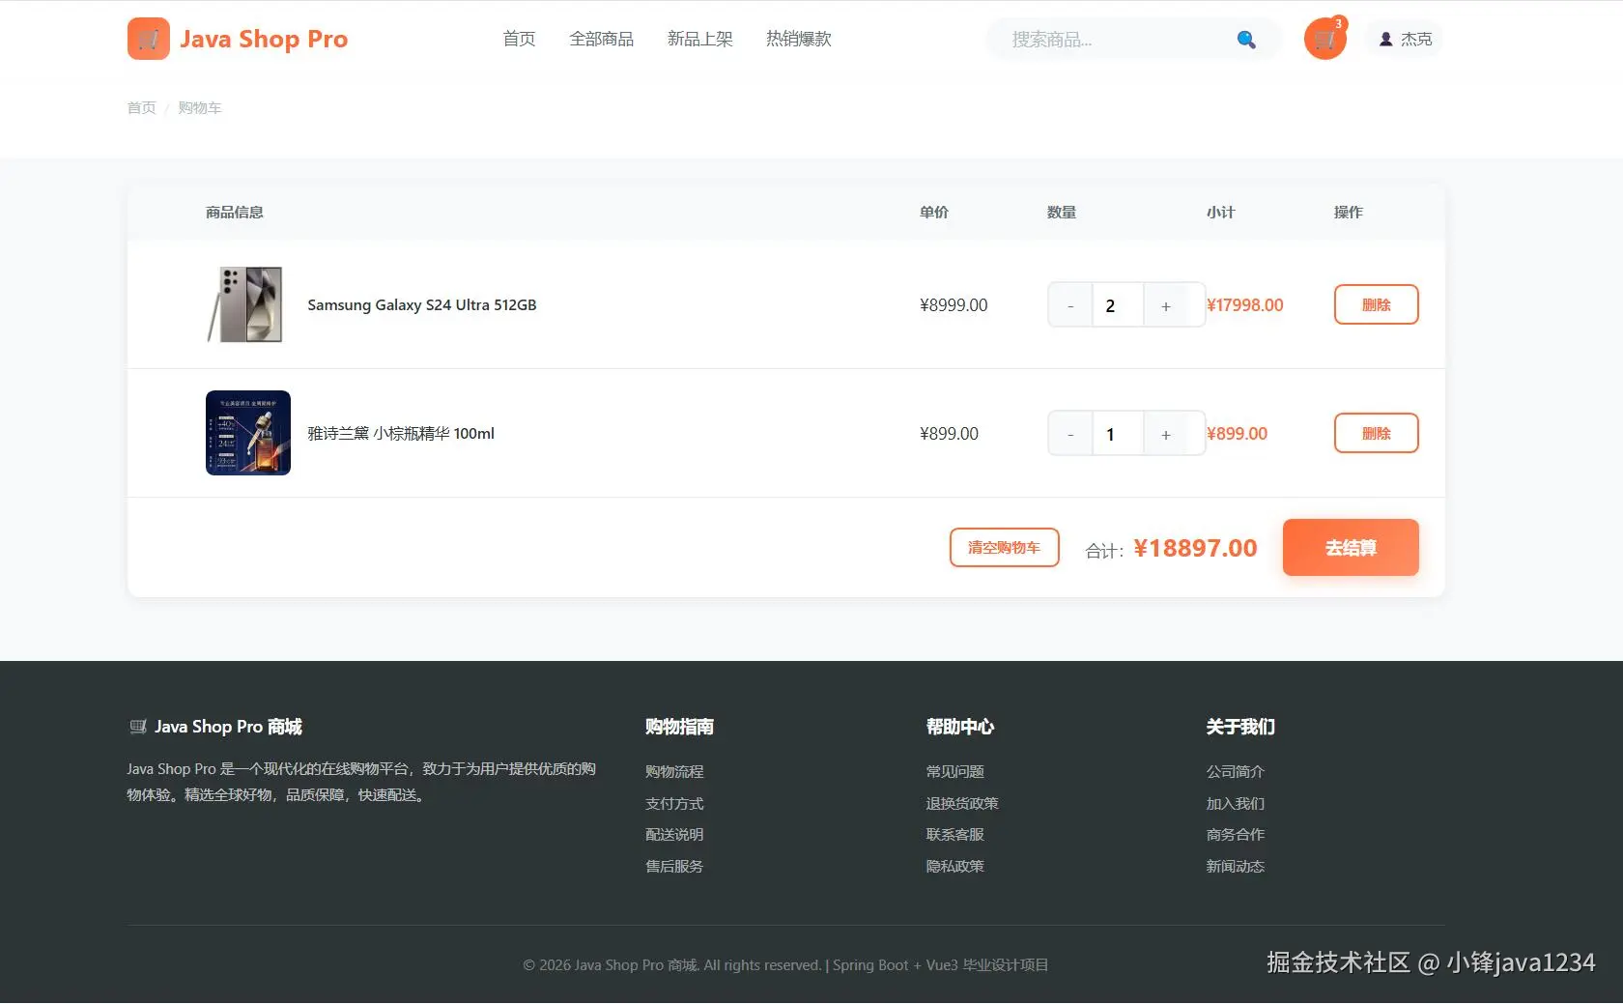Viewport: 1623px width, 1004px height.
Task: Open the 新闻动态 footer link
Action: (1235, 866)
